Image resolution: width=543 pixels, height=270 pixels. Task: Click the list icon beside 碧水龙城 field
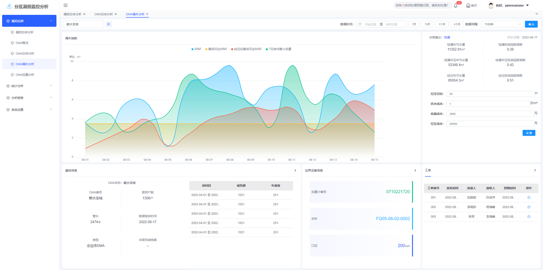[x=109, y=24]
